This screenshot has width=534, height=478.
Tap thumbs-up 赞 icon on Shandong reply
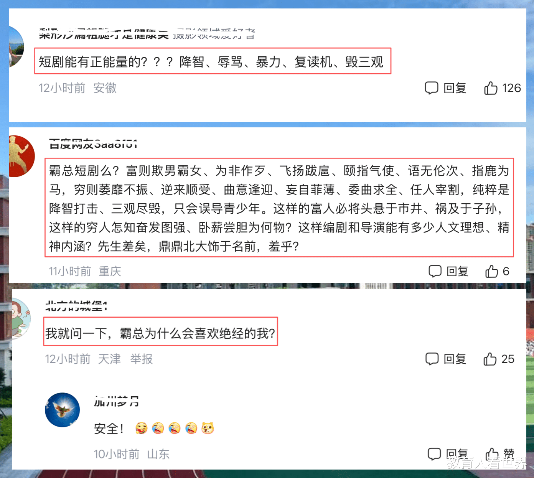click(x=492, y=454)
